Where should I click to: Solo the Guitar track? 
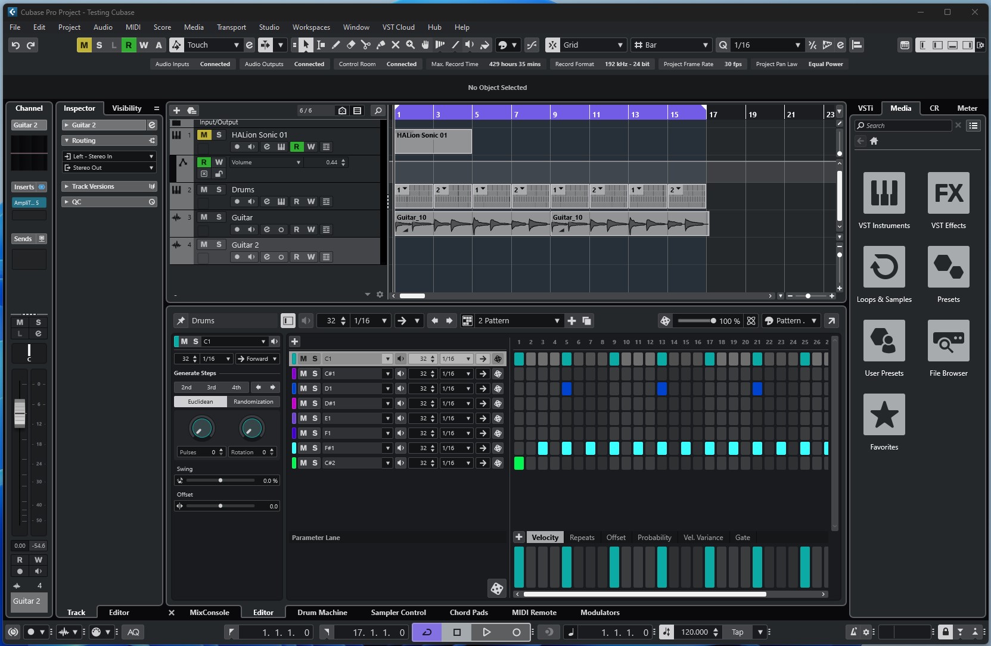point(219,217)
